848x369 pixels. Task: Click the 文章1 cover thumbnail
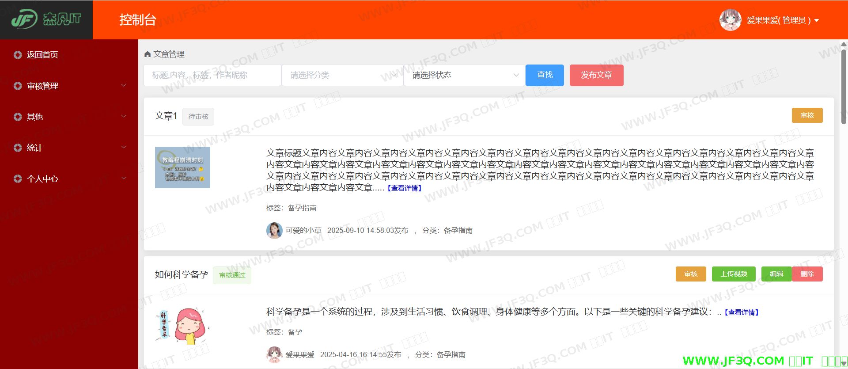[182, 167]
